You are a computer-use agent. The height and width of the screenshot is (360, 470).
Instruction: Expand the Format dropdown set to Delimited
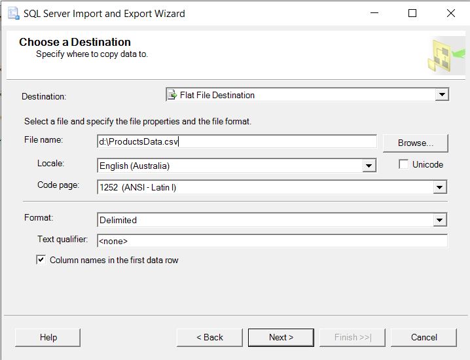pos(441,221)
